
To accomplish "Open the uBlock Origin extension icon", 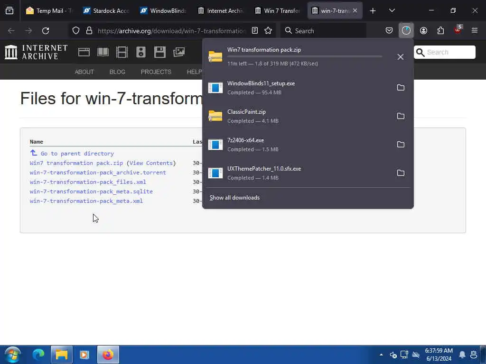I will (x=458, y=30).
